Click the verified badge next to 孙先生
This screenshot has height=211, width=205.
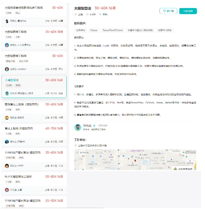coord(94,125)
